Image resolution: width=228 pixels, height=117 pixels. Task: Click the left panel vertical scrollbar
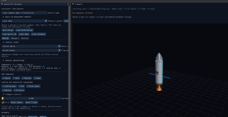[x=69, y=61]
